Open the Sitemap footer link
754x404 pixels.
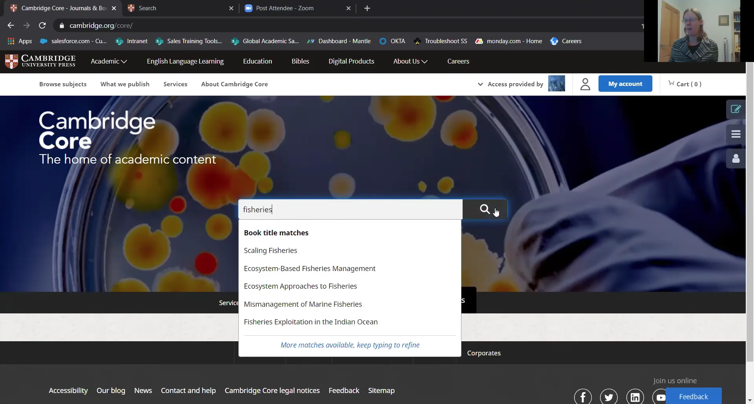click(381, 391)
